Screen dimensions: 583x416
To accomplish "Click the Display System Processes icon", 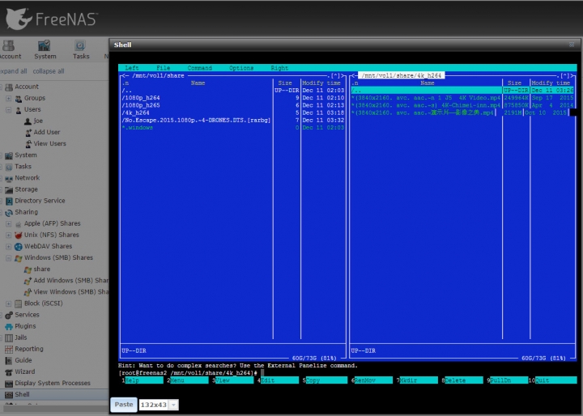I will click(x=9, y=384).
